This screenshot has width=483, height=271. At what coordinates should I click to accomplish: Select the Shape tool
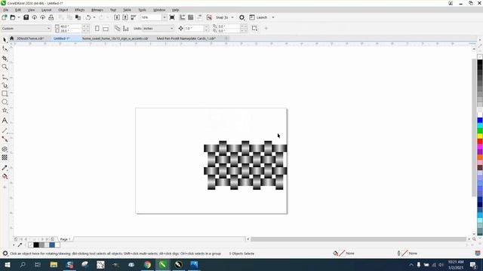coord(5,48)
